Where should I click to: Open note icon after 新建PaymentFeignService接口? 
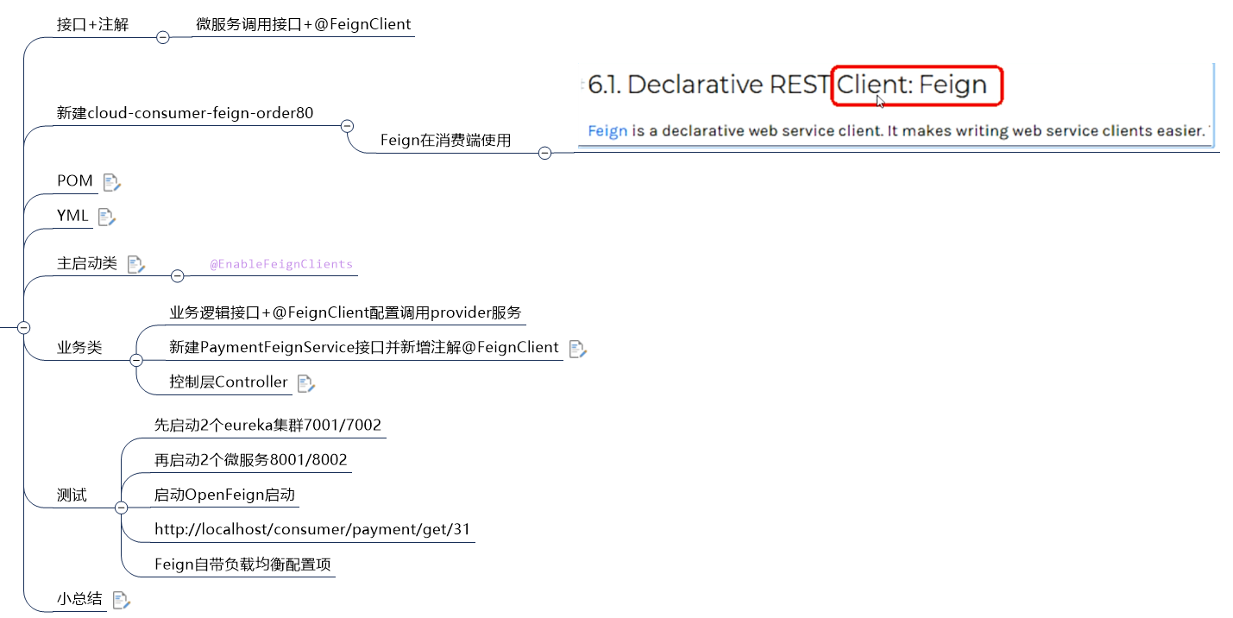click(578, 349)
